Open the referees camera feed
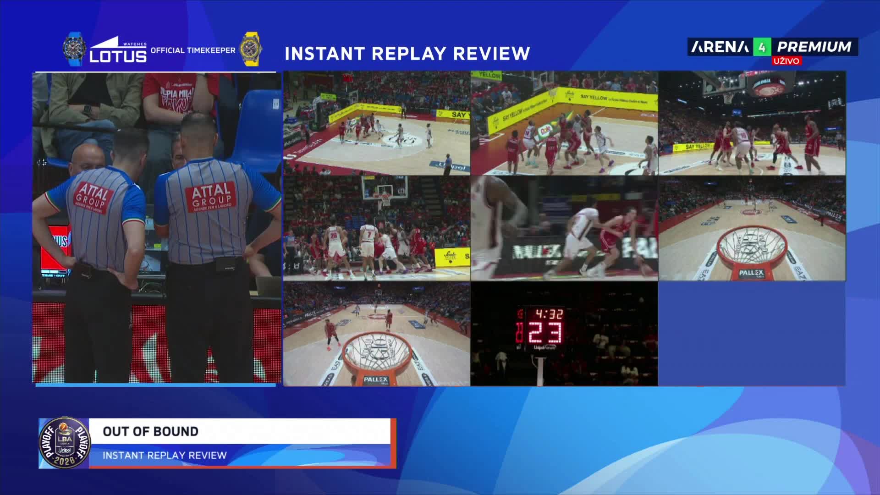The height and width of the screenshot is (495, 880). click(x=157, y=227)
